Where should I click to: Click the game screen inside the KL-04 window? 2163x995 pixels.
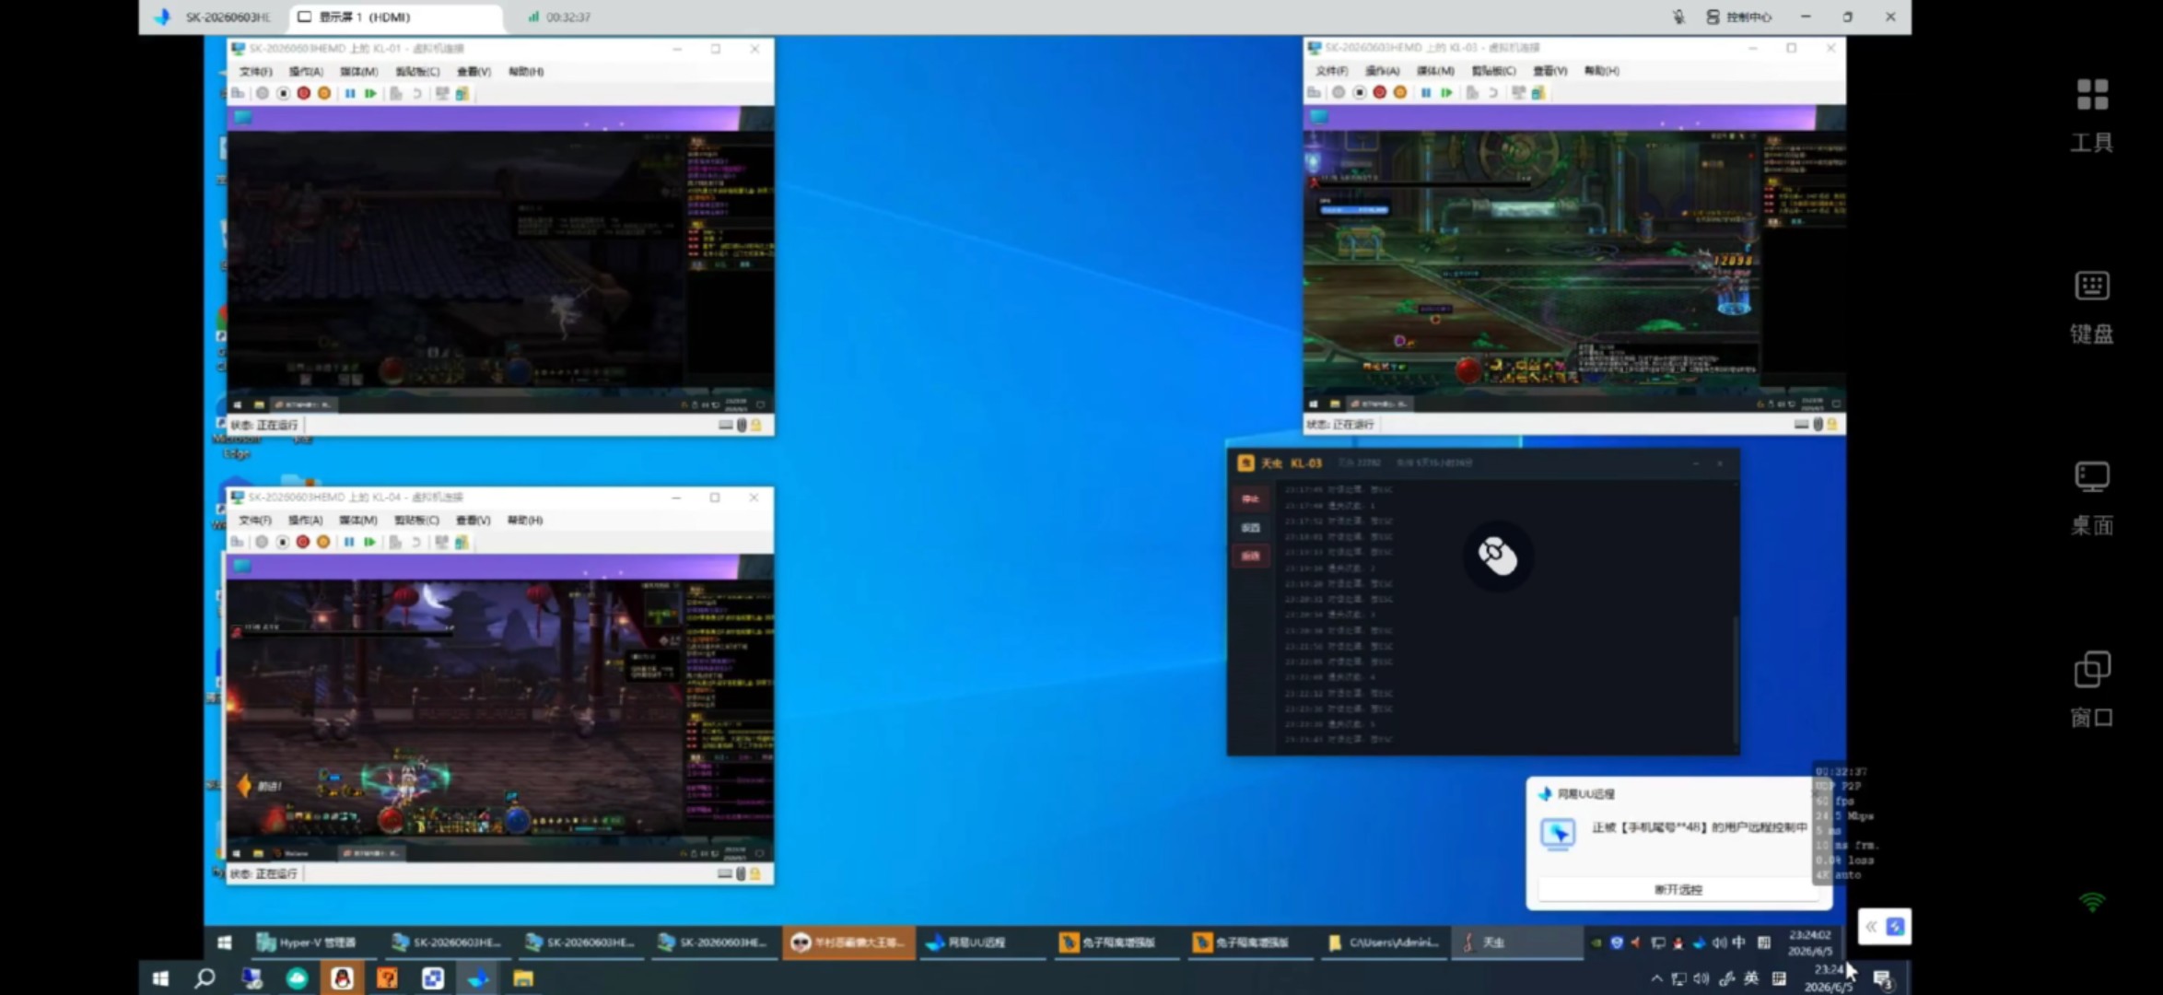pos(500,708)
